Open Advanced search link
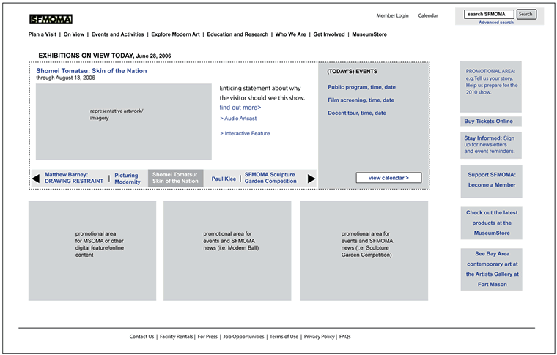 click(496, 23)
